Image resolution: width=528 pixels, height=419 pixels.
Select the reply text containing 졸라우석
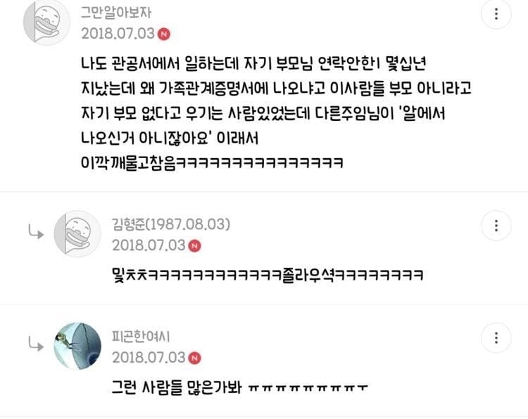(268, 275)
